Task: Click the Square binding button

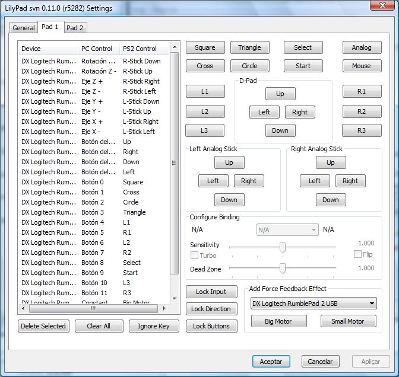Action: pyautogui.click(x=205, y=47)
